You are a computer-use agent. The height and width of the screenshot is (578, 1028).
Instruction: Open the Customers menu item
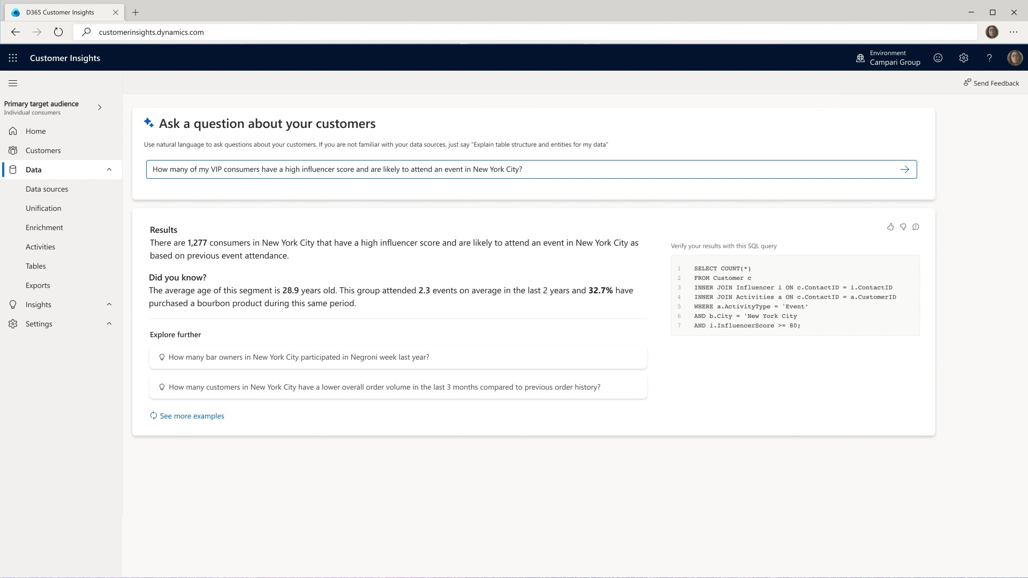pos(43,150)
